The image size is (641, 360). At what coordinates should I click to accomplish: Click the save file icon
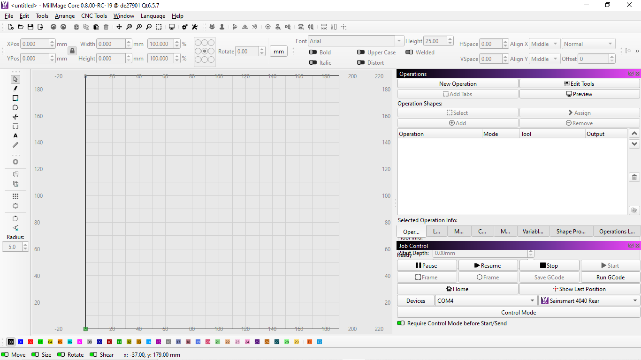click(31, 27)
